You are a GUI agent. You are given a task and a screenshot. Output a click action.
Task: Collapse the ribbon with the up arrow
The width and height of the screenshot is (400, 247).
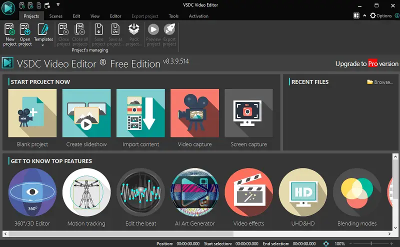pos(364,15)
